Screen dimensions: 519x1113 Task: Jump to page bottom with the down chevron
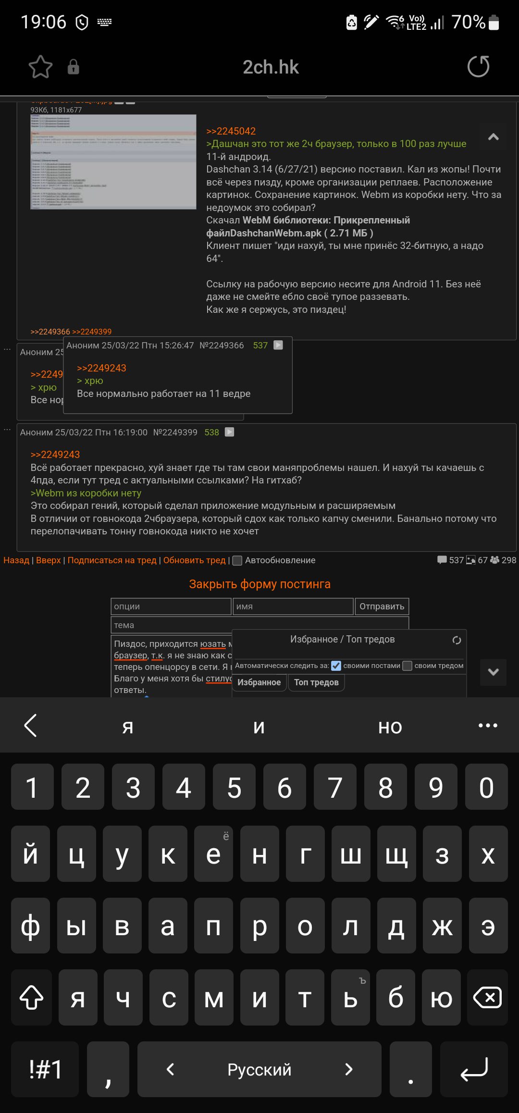tap(493, 672)
